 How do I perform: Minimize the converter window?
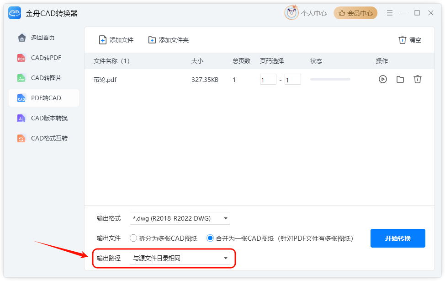click(x=403, y=13)
